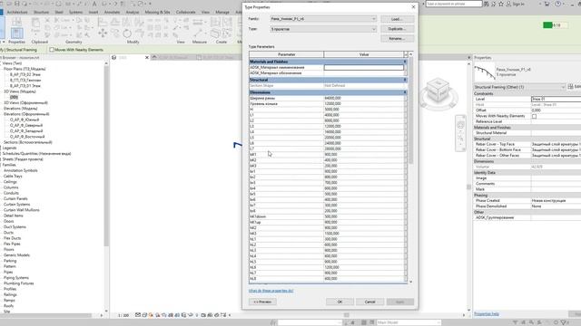Click the detail level icon in view control bar
The height and width of the screenshot is (326, 581).
tap(138, 315)
